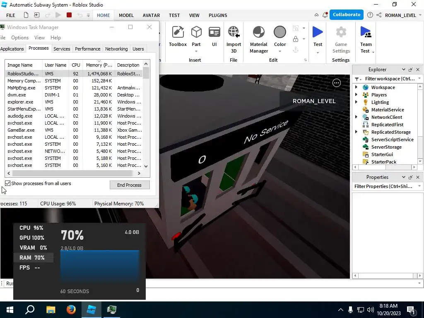424x318 pixels.
Task: Expand the Lighting tree node arrow
Action: 356,102
